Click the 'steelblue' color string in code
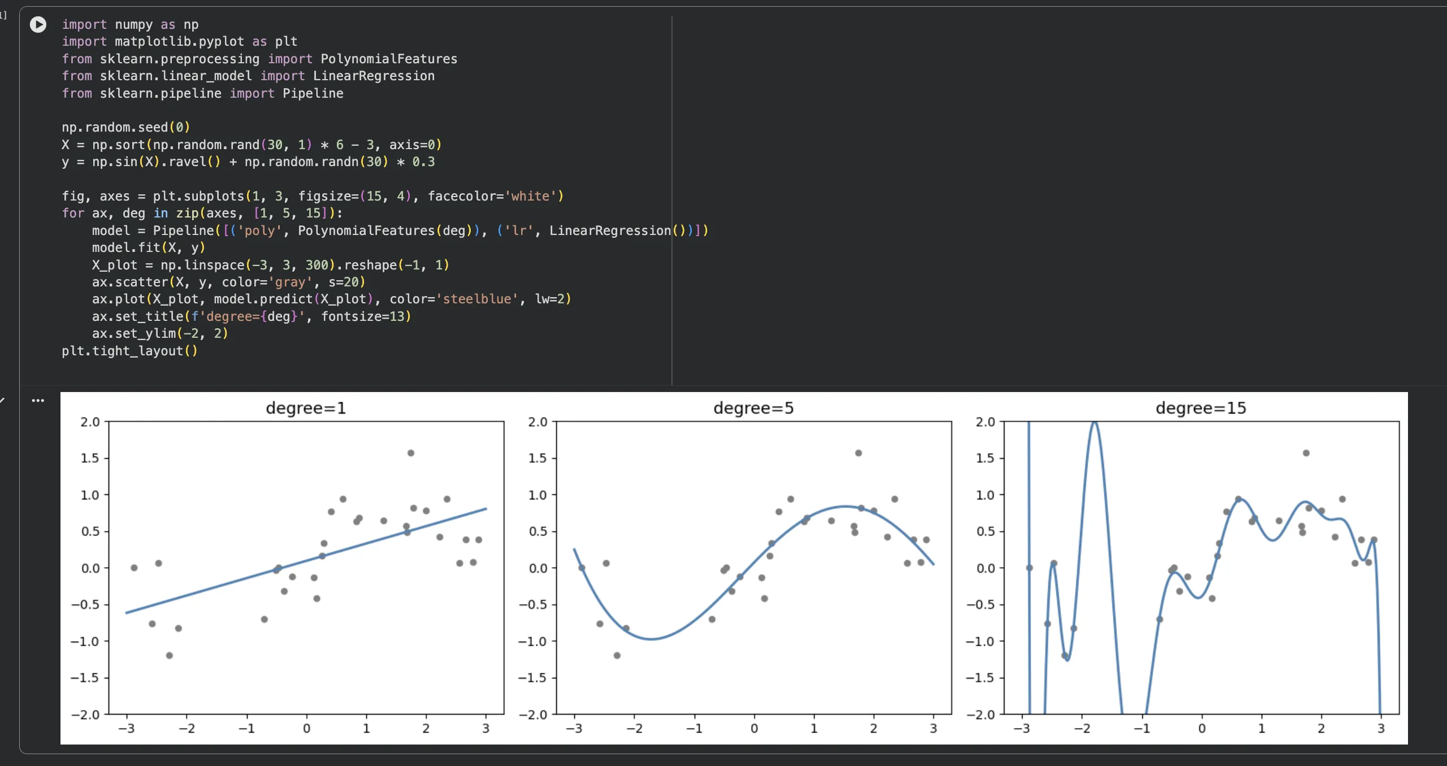 pyautogui.click(x=476, y=299)
